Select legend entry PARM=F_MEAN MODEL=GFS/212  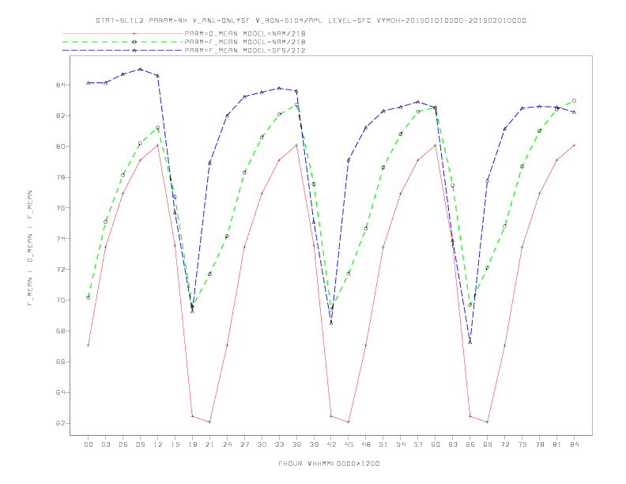point(245,51)
